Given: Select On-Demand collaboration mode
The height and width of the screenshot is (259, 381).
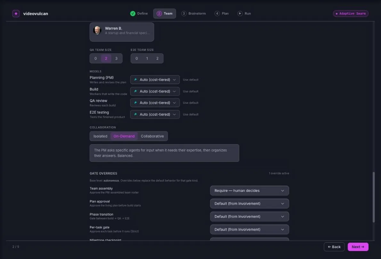Looking at the screenshot, I should tap(124, 136).
